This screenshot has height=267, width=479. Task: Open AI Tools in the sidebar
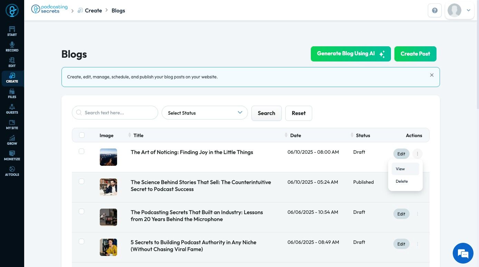pyautogui.click(x=12, y=171)
